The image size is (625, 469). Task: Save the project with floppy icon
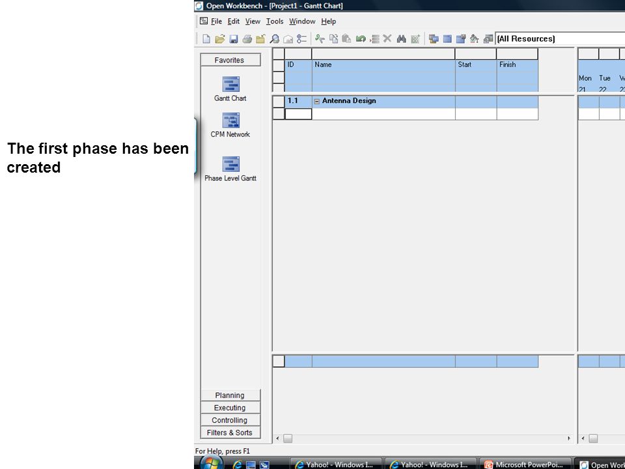coord(234,38)
